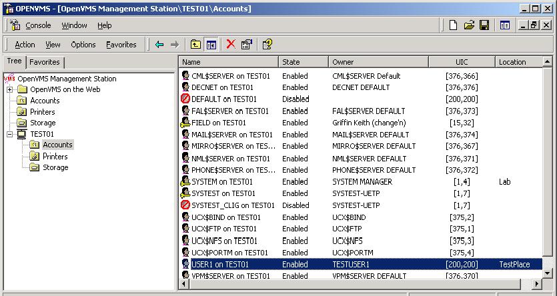
Task: Click the UCX$FTP account user icon
Action: coord(185,229)
